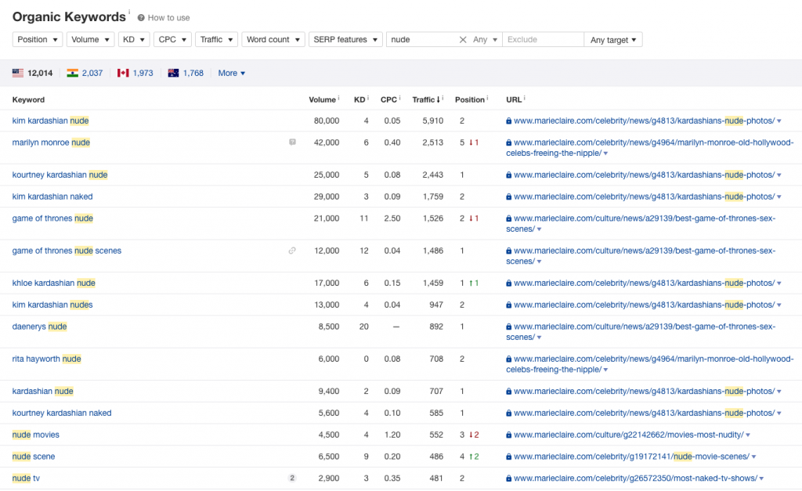
Task: Open the rita hayworth keyword link
Action: point(46,359)
